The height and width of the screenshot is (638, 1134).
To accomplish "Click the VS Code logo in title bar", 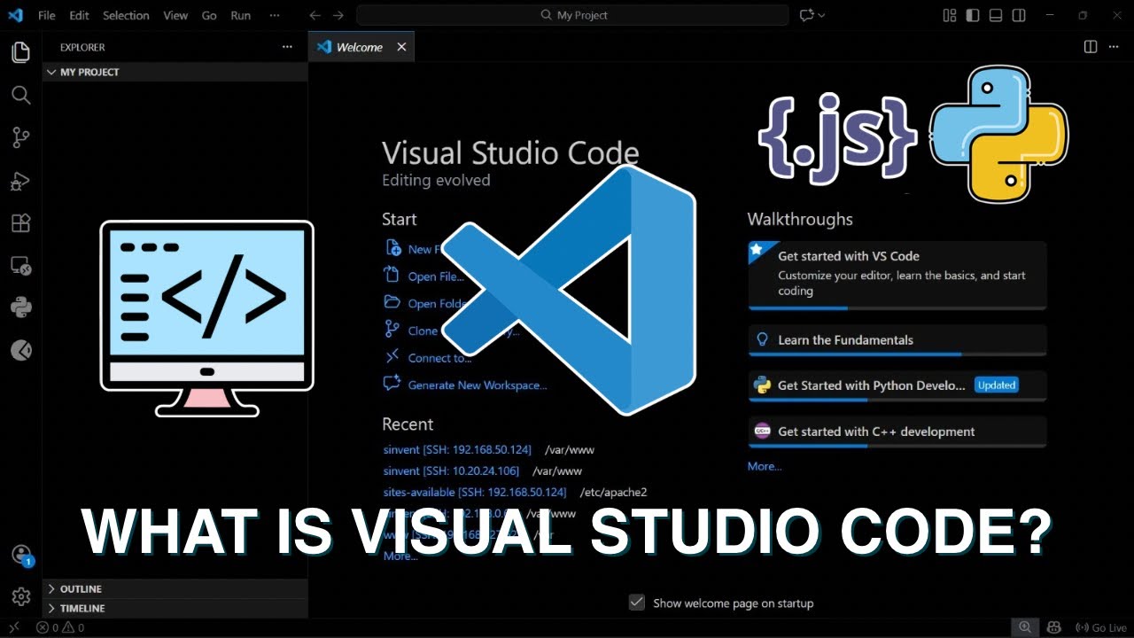I will point(15,15).
